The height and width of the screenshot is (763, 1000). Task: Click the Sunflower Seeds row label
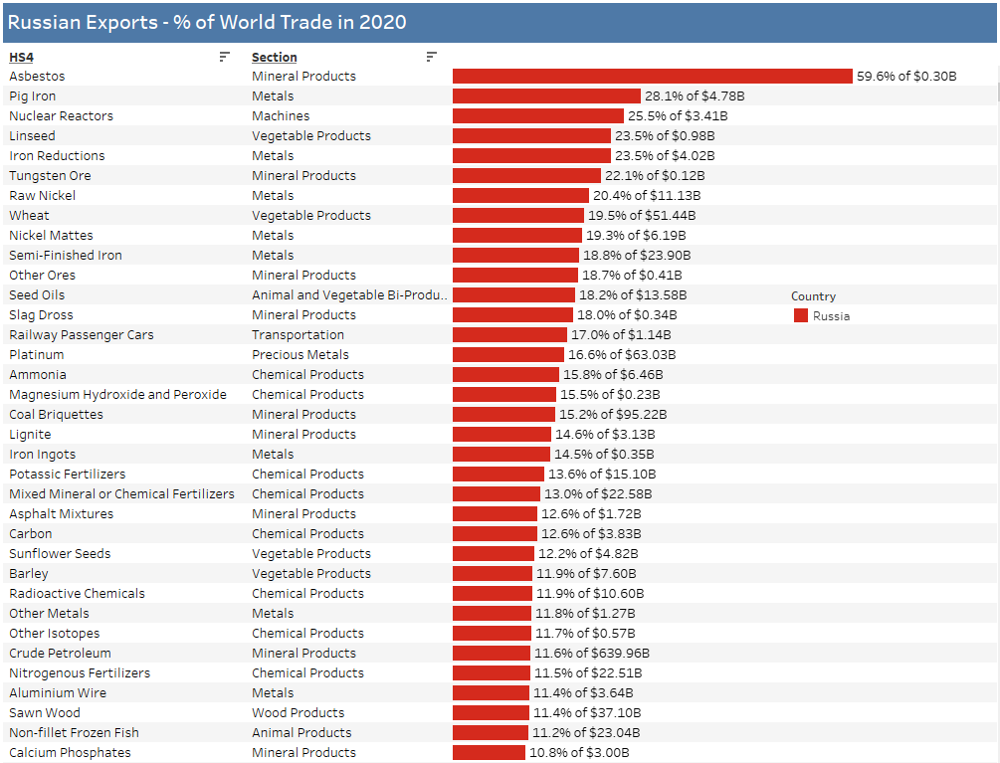coord(60,554)
